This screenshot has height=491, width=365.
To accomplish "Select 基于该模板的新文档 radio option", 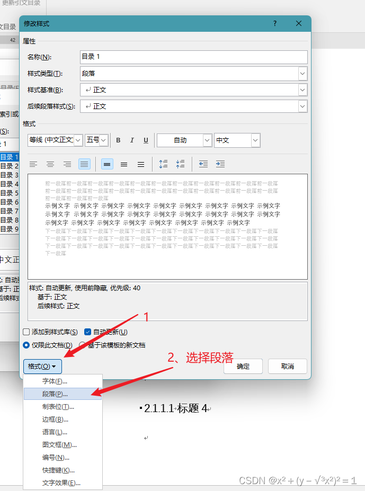I will [x=83, y=345].
